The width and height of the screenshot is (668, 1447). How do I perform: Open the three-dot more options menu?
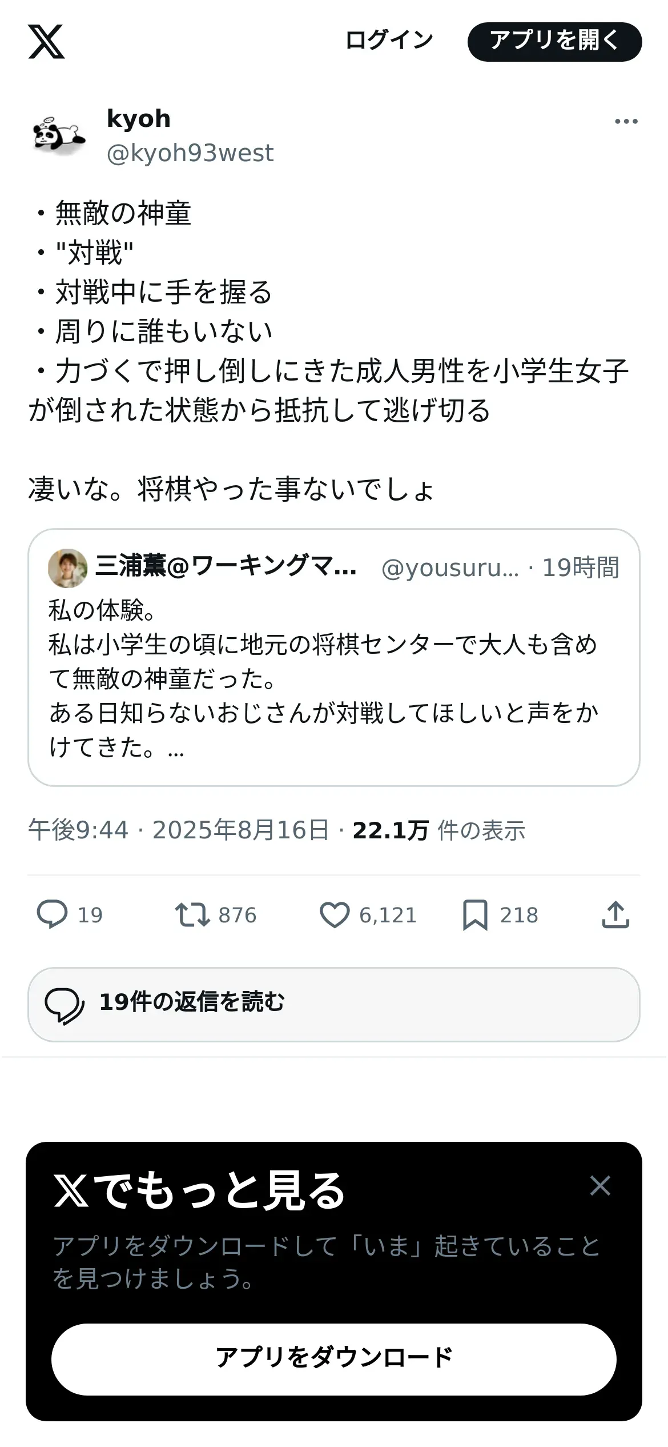(626, 121)
